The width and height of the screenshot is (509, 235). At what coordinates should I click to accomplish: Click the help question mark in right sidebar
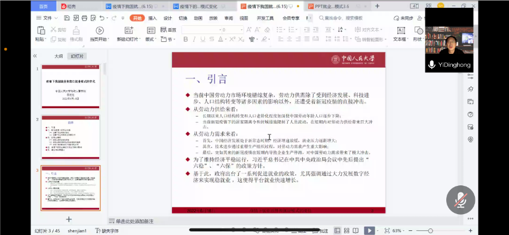pyautogui.click(x=470, y=114)
